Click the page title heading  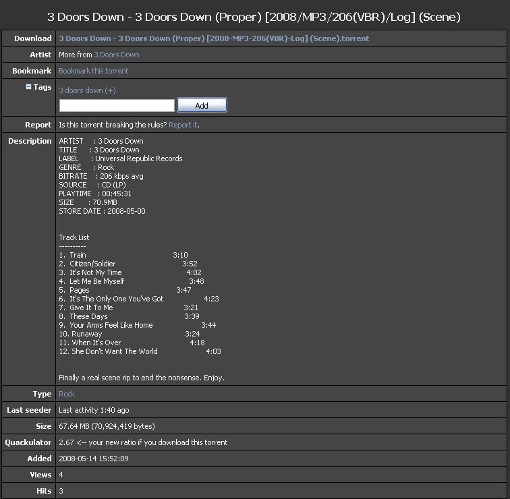click(x=254, y=16)
